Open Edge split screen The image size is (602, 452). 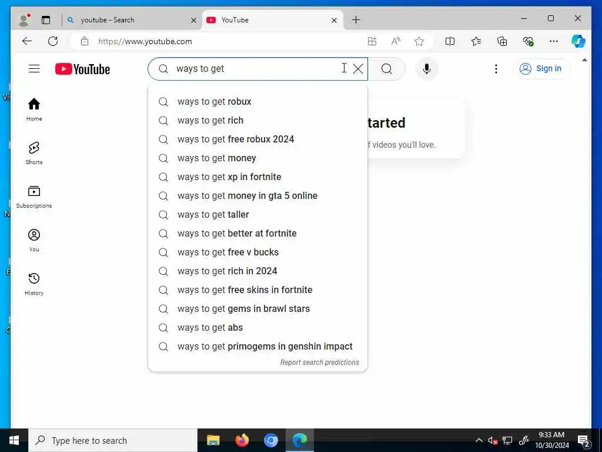click(450, 41)
